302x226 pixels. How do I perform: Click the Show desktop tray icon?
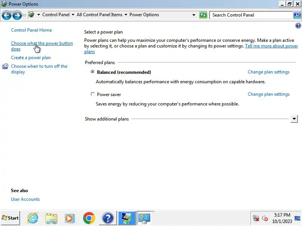297,218
